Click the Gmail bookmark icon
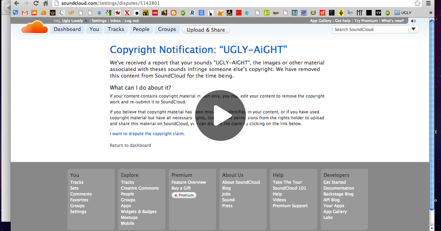Screen dimensions: 441x231 [x=25, y=13]
